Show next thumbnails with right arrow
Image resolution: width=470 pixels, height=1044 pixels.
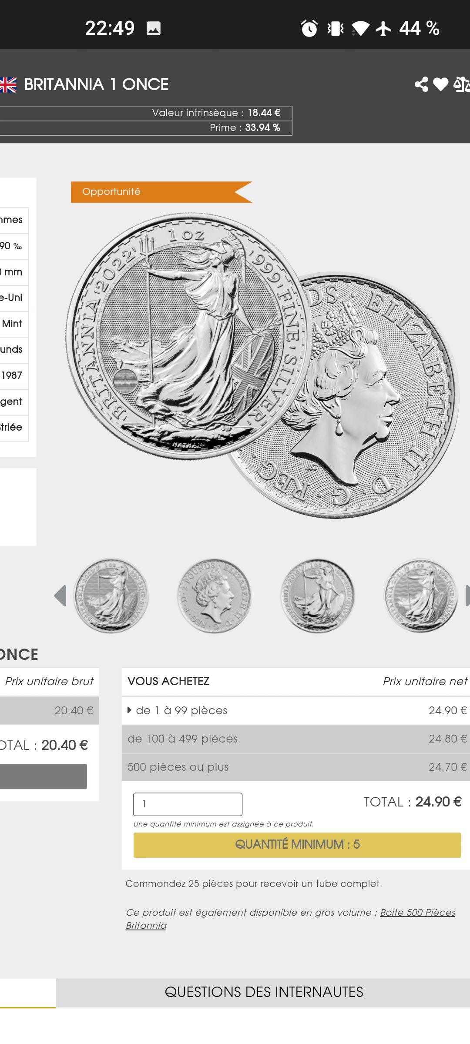pos(467,596)
